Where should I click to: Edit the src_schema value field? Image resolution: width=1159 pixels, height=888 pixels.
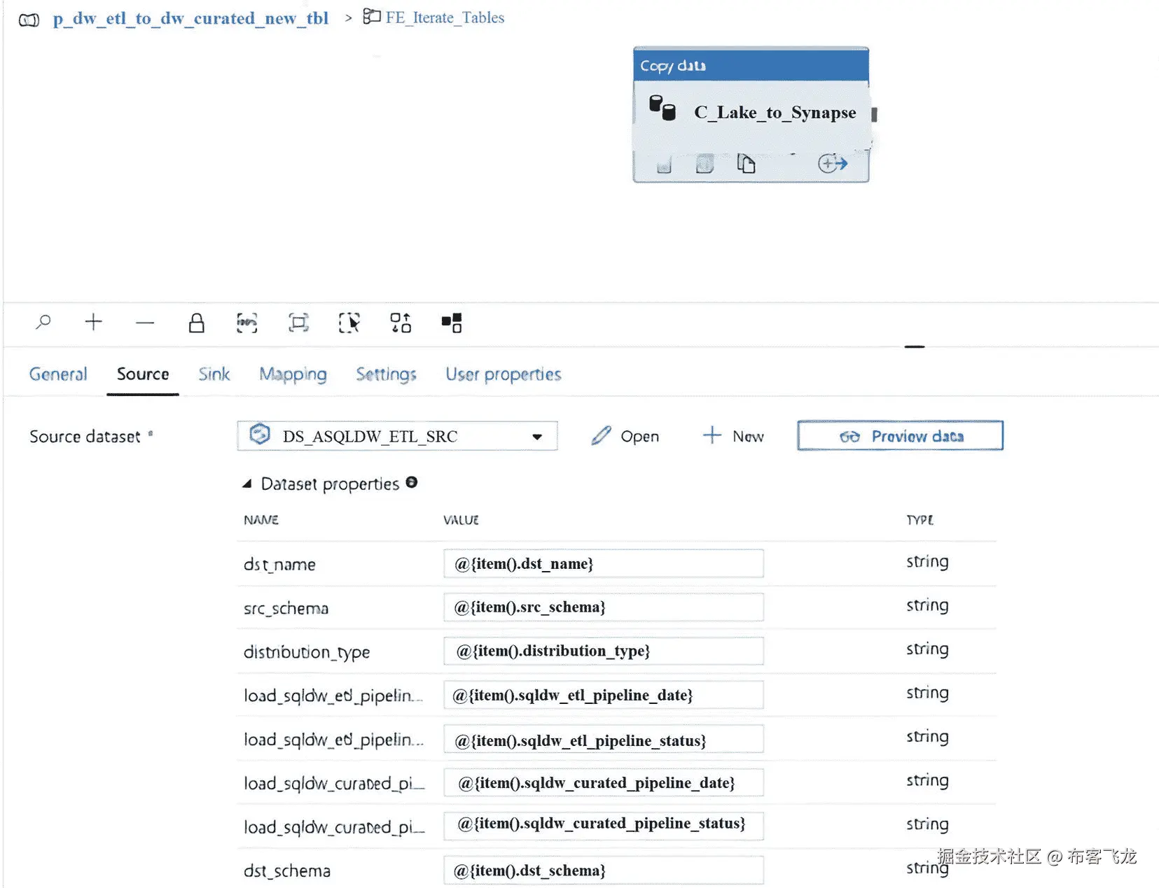(x=603, y=607)
